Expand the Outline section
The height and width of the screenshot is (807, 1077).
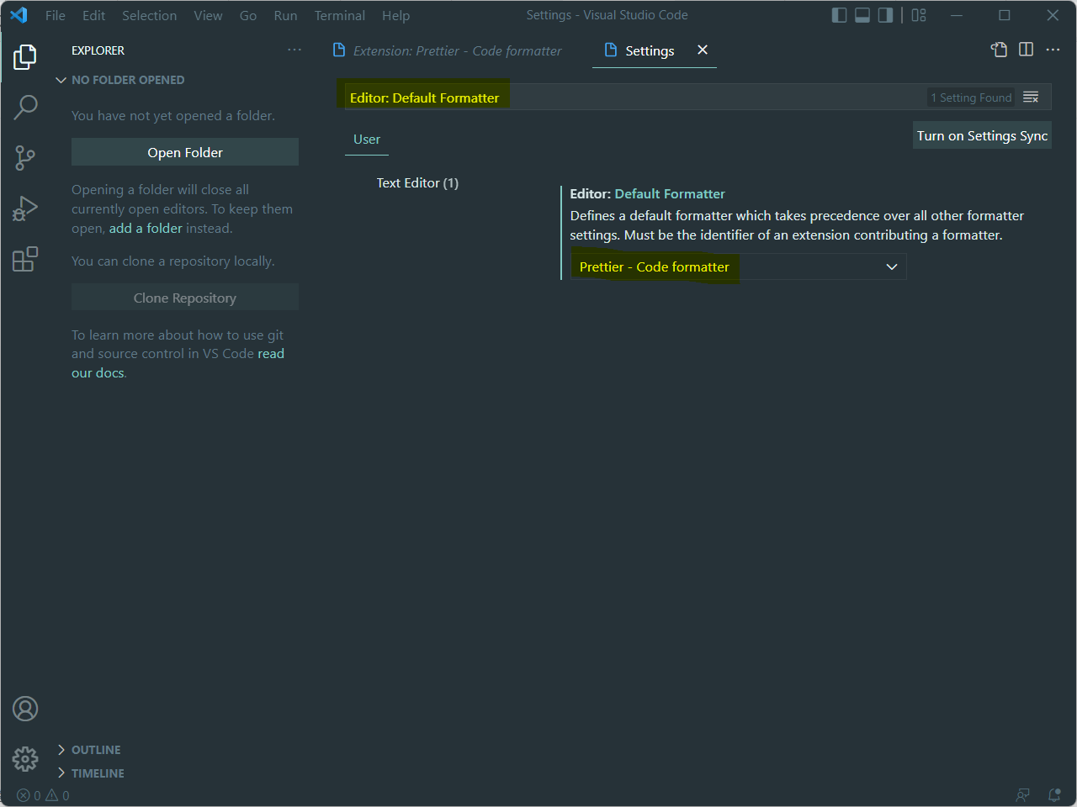88,750
